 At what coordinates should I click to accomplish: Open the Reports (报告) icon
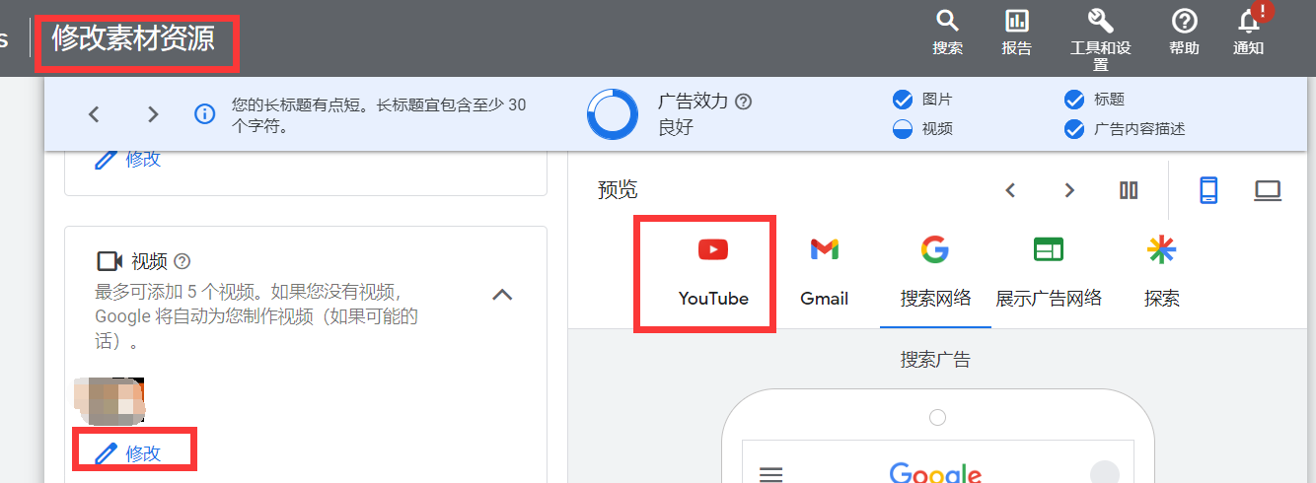click(x=1016, y=21)
